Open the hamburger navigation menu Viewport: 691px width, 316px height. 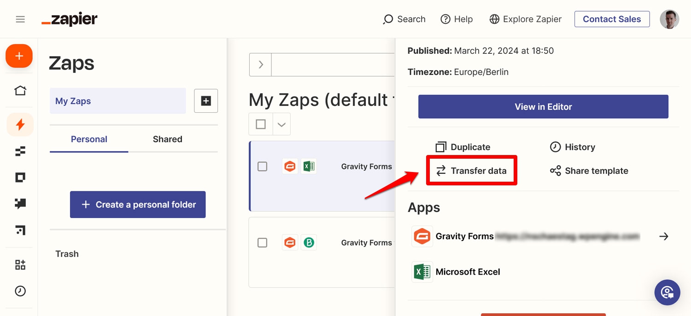[x=20, y=19]
